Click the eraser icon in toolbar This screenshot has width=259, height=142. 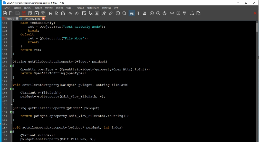(x=111, y=13)
